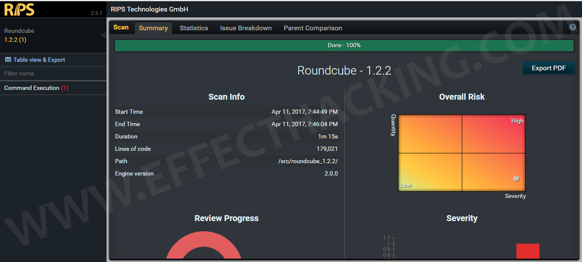Click the risk marker in Overall Risk chart
Image resolution: width=582 pixels, height=262 pixels.
tap(516, 179)
